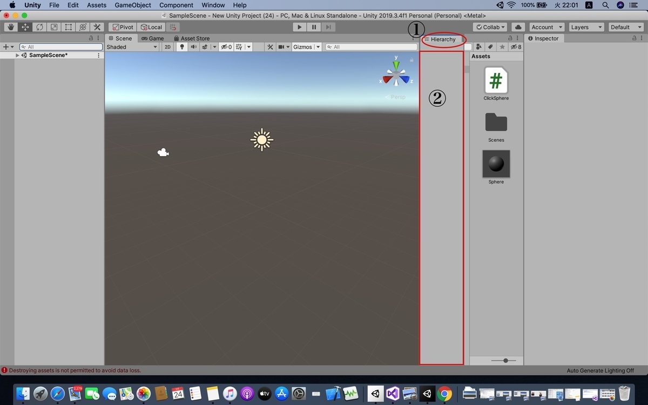Open the Gizmos dropdown
Image resolution: width=648 pixels, height=405 pixels.
tap(307, 47)
